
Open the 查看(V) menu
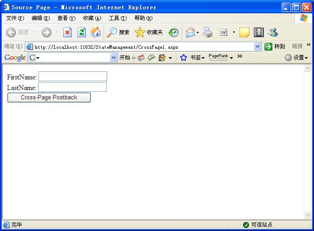[x=66, y=18]
